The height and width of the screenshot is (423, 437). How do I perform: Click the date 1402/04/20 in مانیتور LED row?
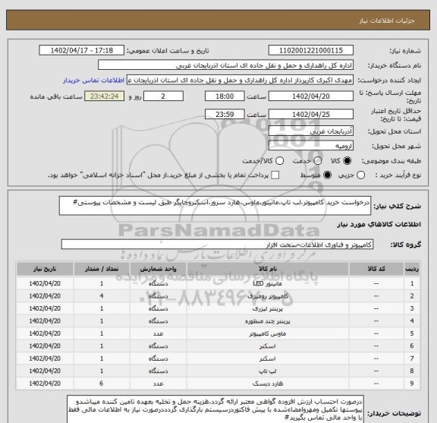point(45,283)
